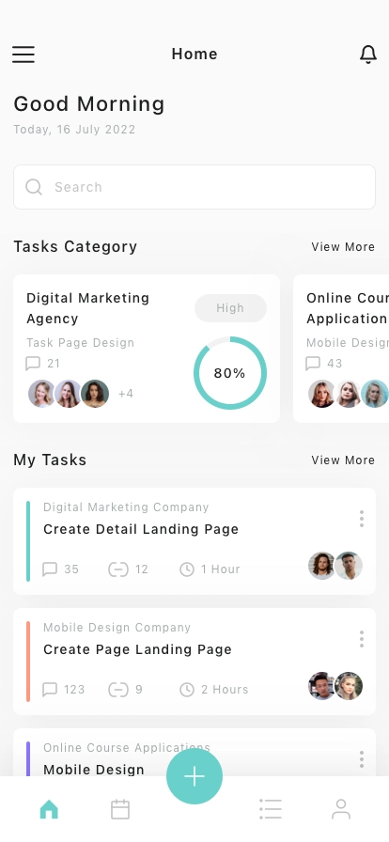The image size is (389, 842).
Task: Open the task list tab
Action: click(271, 809)
